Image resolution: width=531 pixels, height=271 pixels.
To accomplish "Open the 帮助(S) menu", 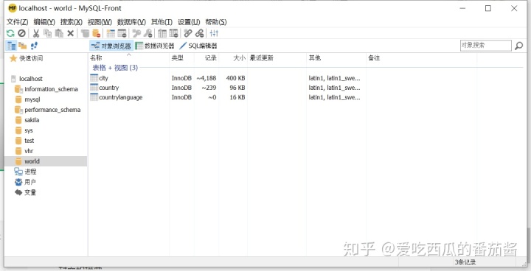I will pos(216,22).
